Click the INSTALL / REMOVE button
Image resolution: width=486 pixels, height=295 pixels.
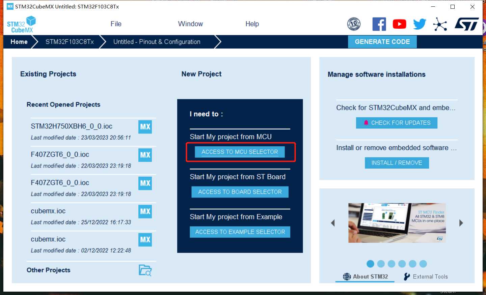[x=397, y=163]
